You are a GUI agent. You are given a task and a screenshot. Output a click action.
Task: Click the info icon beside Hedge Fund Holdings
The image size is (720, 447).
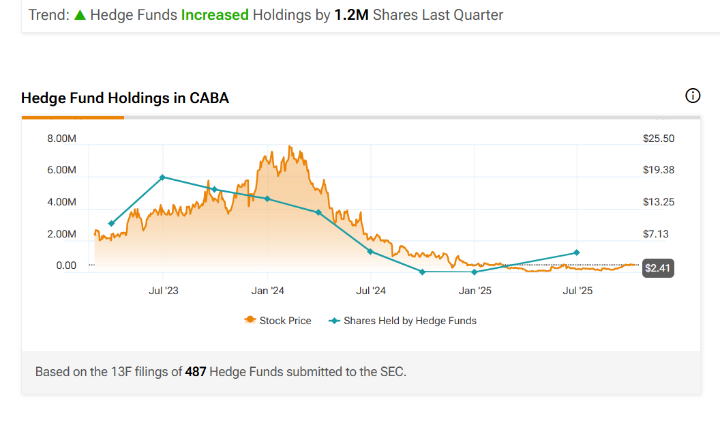coord(693,96)
